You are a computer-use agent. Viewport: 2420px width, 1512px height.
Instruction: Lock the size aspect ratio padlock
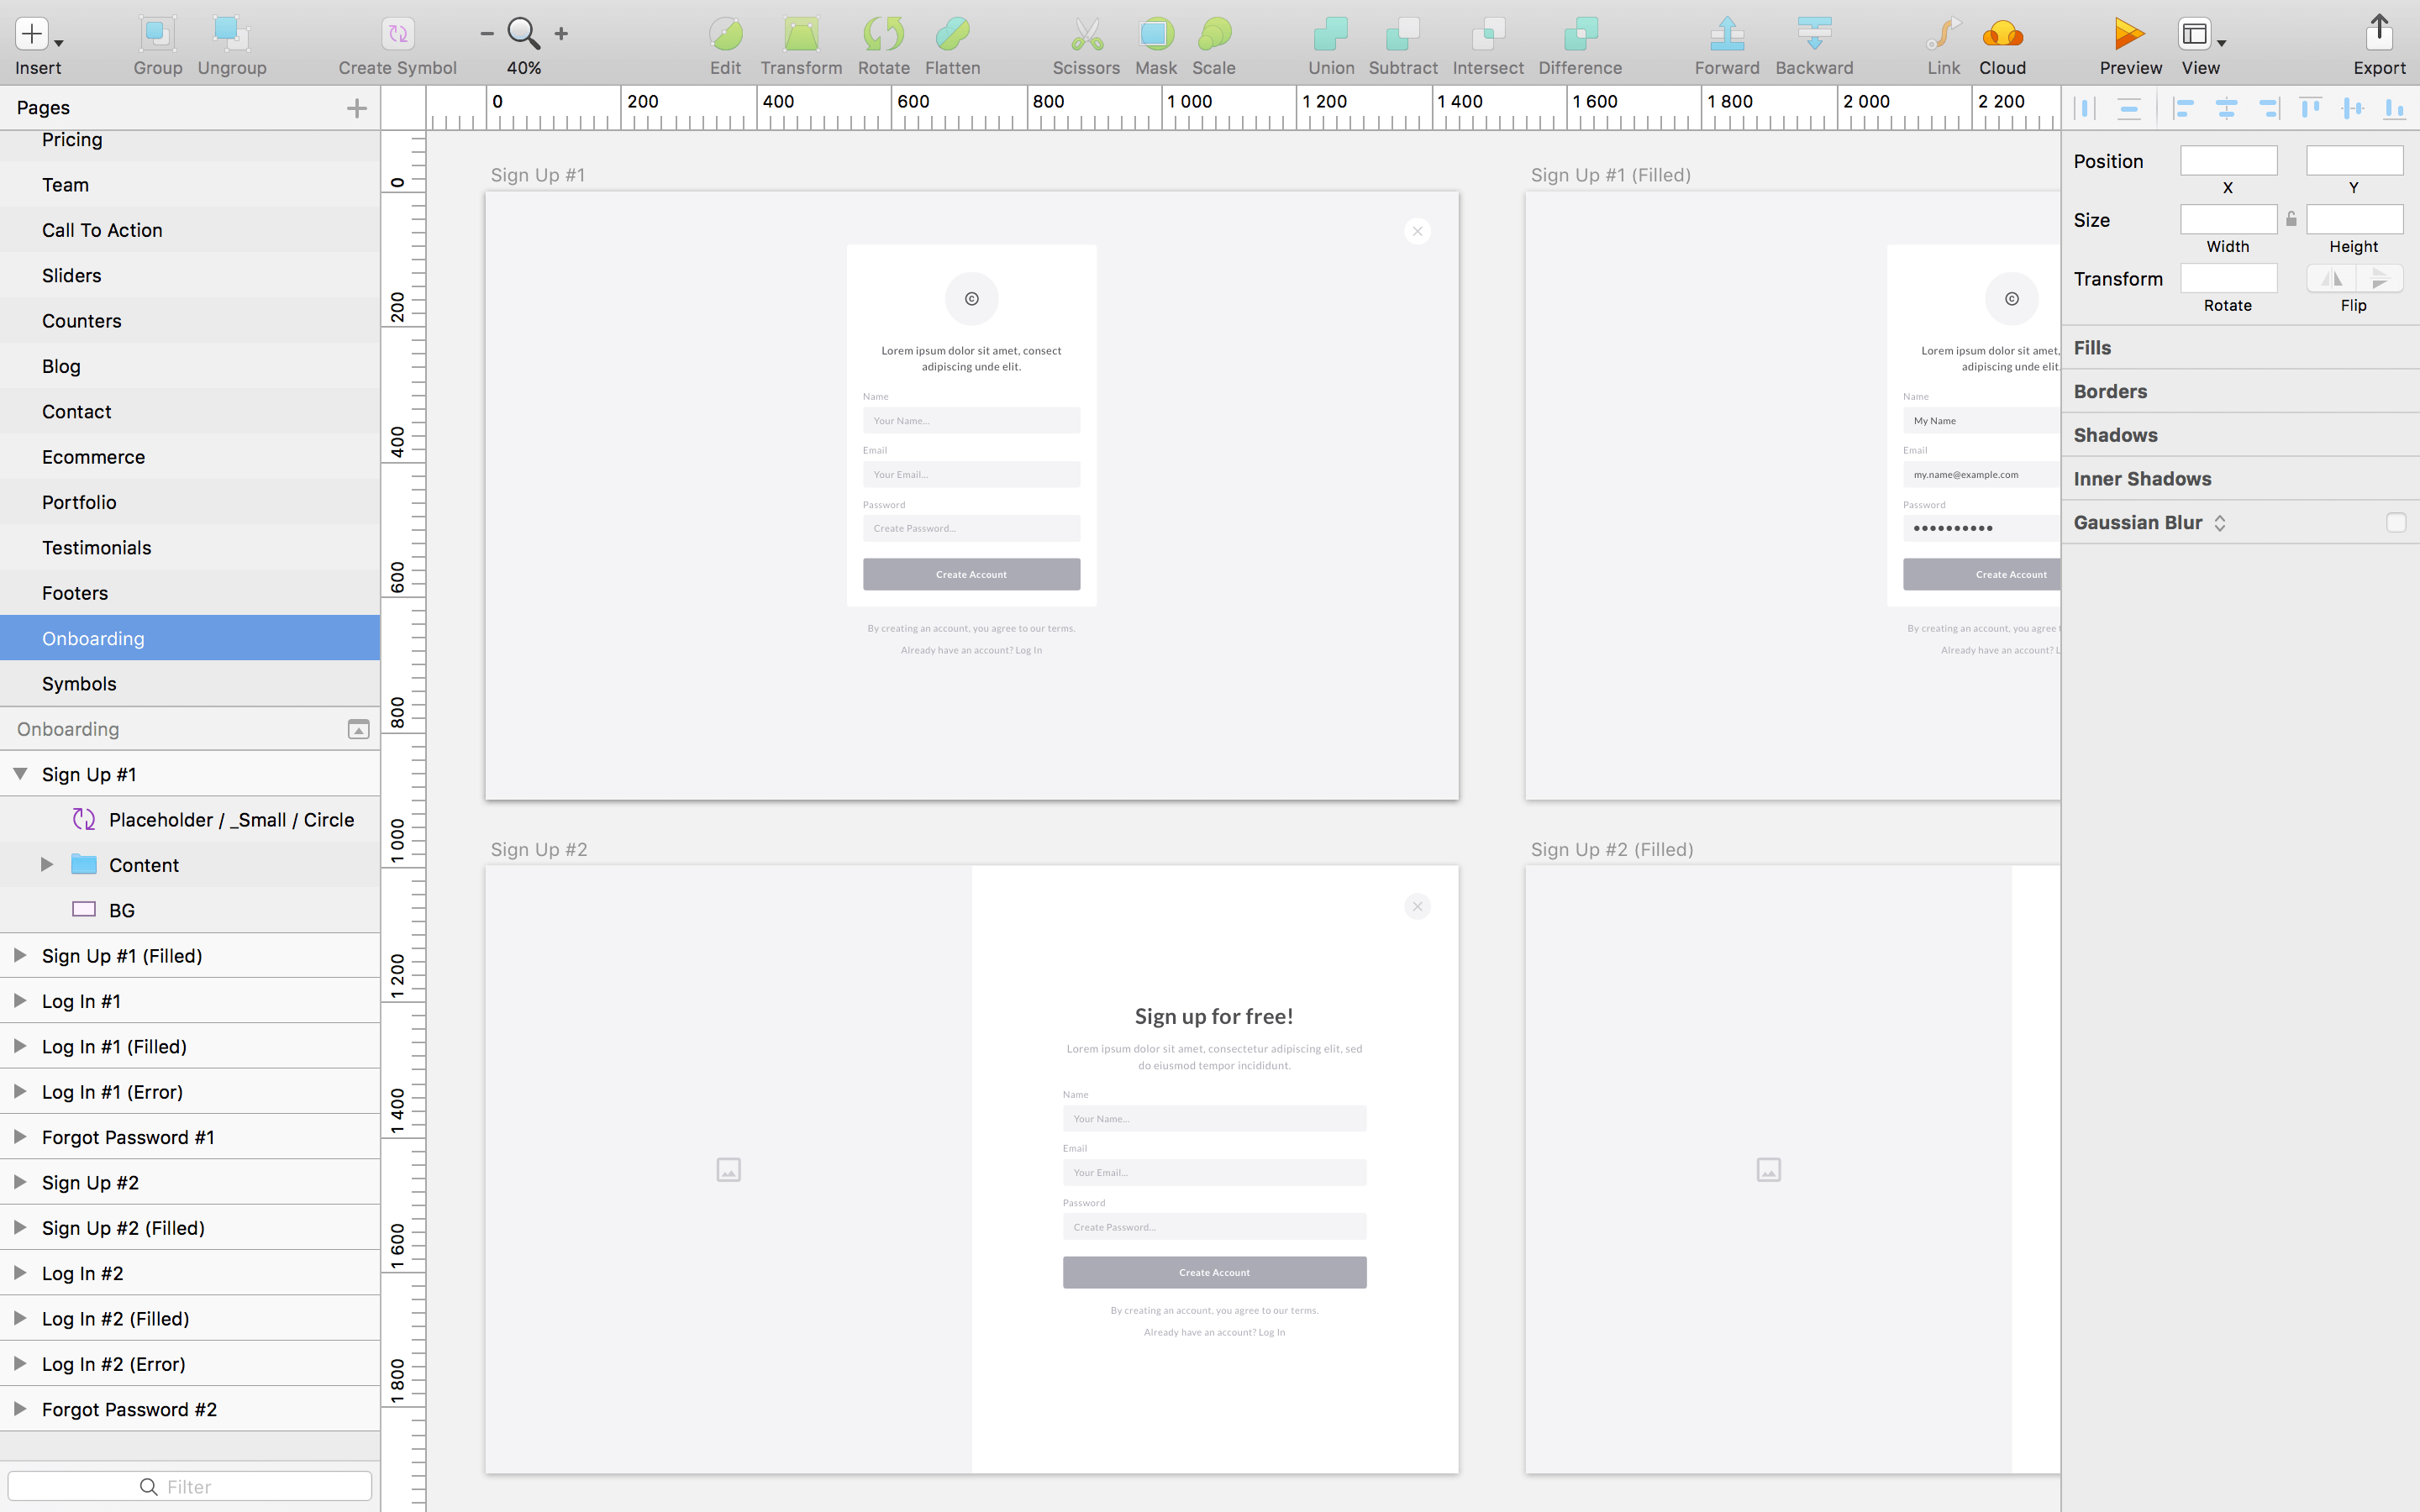point(2291,219)
